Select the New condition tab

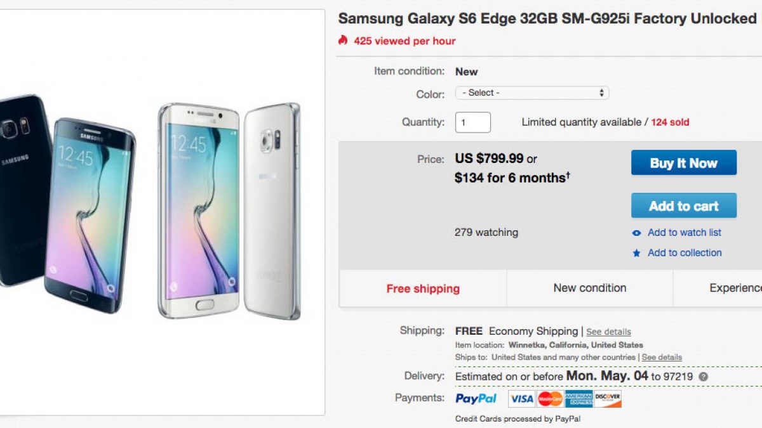click(x=589, y=288)
